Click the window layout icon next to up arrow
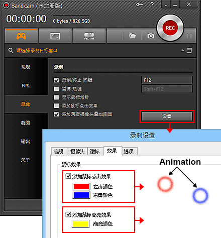The height and width of the screenshot is (238, 221). (189, 50)
